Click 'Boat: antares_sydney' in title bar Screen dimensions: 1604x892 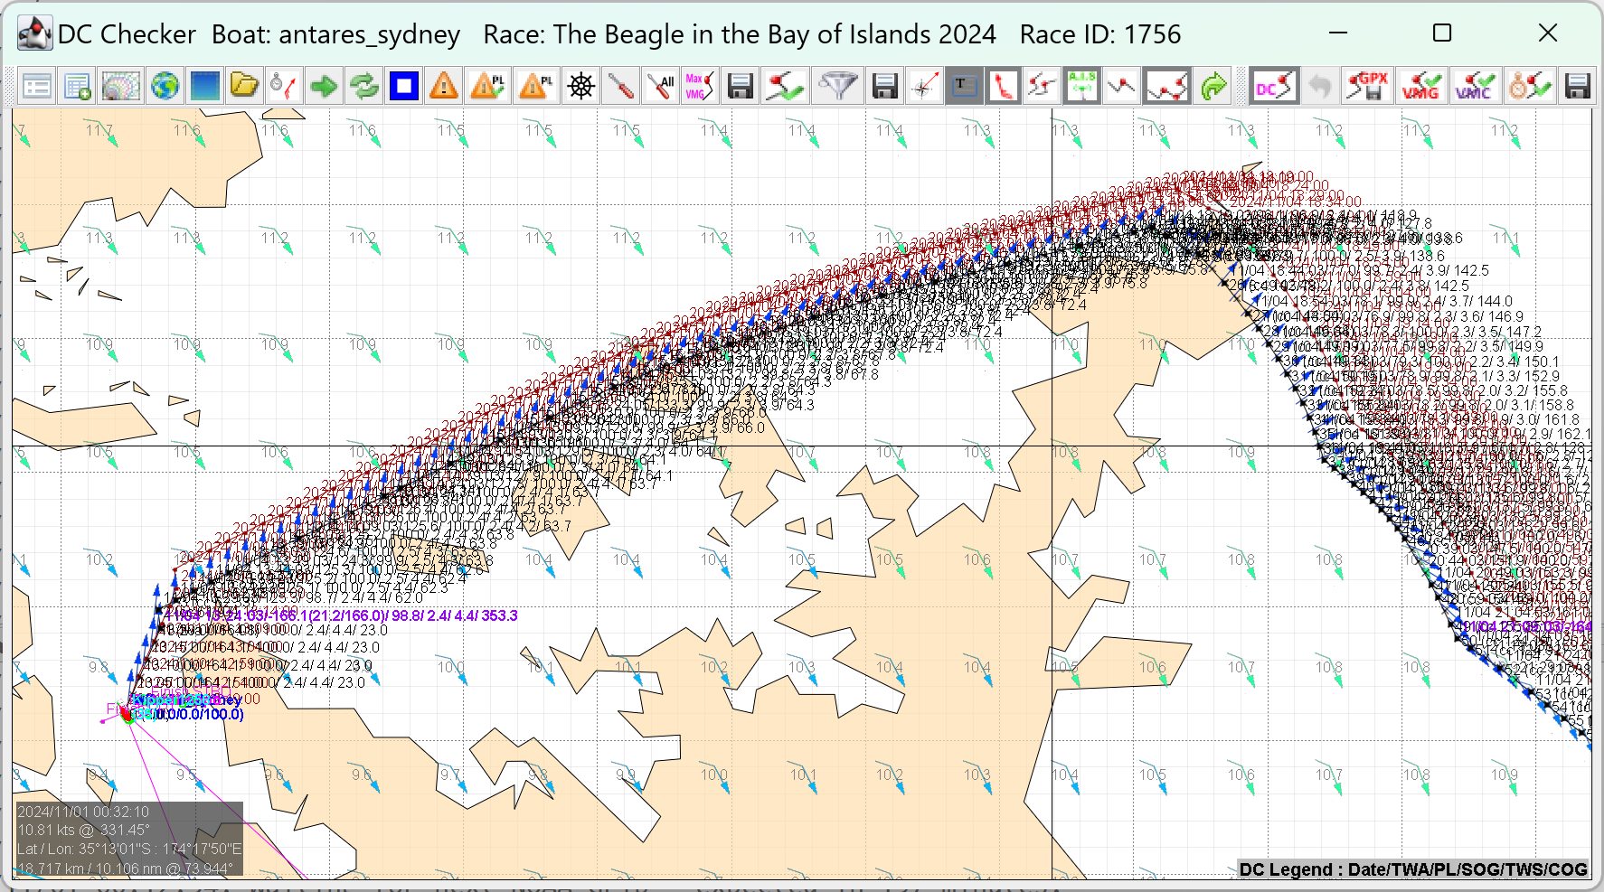[335, 34]
